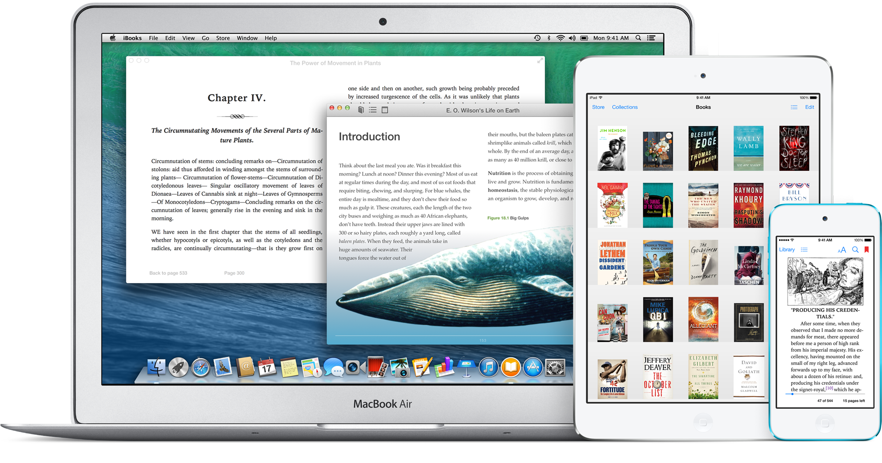Open Keynote podium icon in Dock
The width and height of the screenshot is (882, 463).
click(466, 367)
